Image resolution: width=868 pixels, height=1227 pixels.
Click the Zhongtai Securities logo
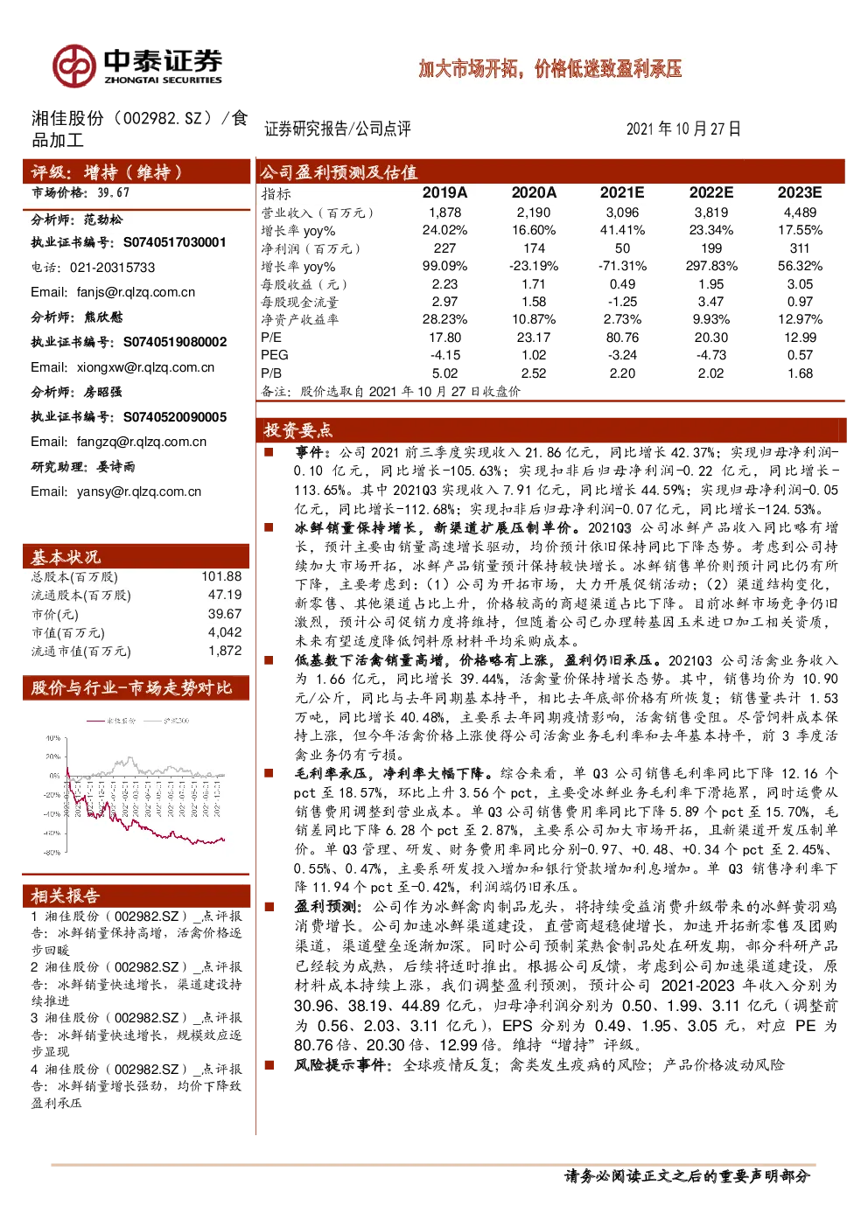137,66
